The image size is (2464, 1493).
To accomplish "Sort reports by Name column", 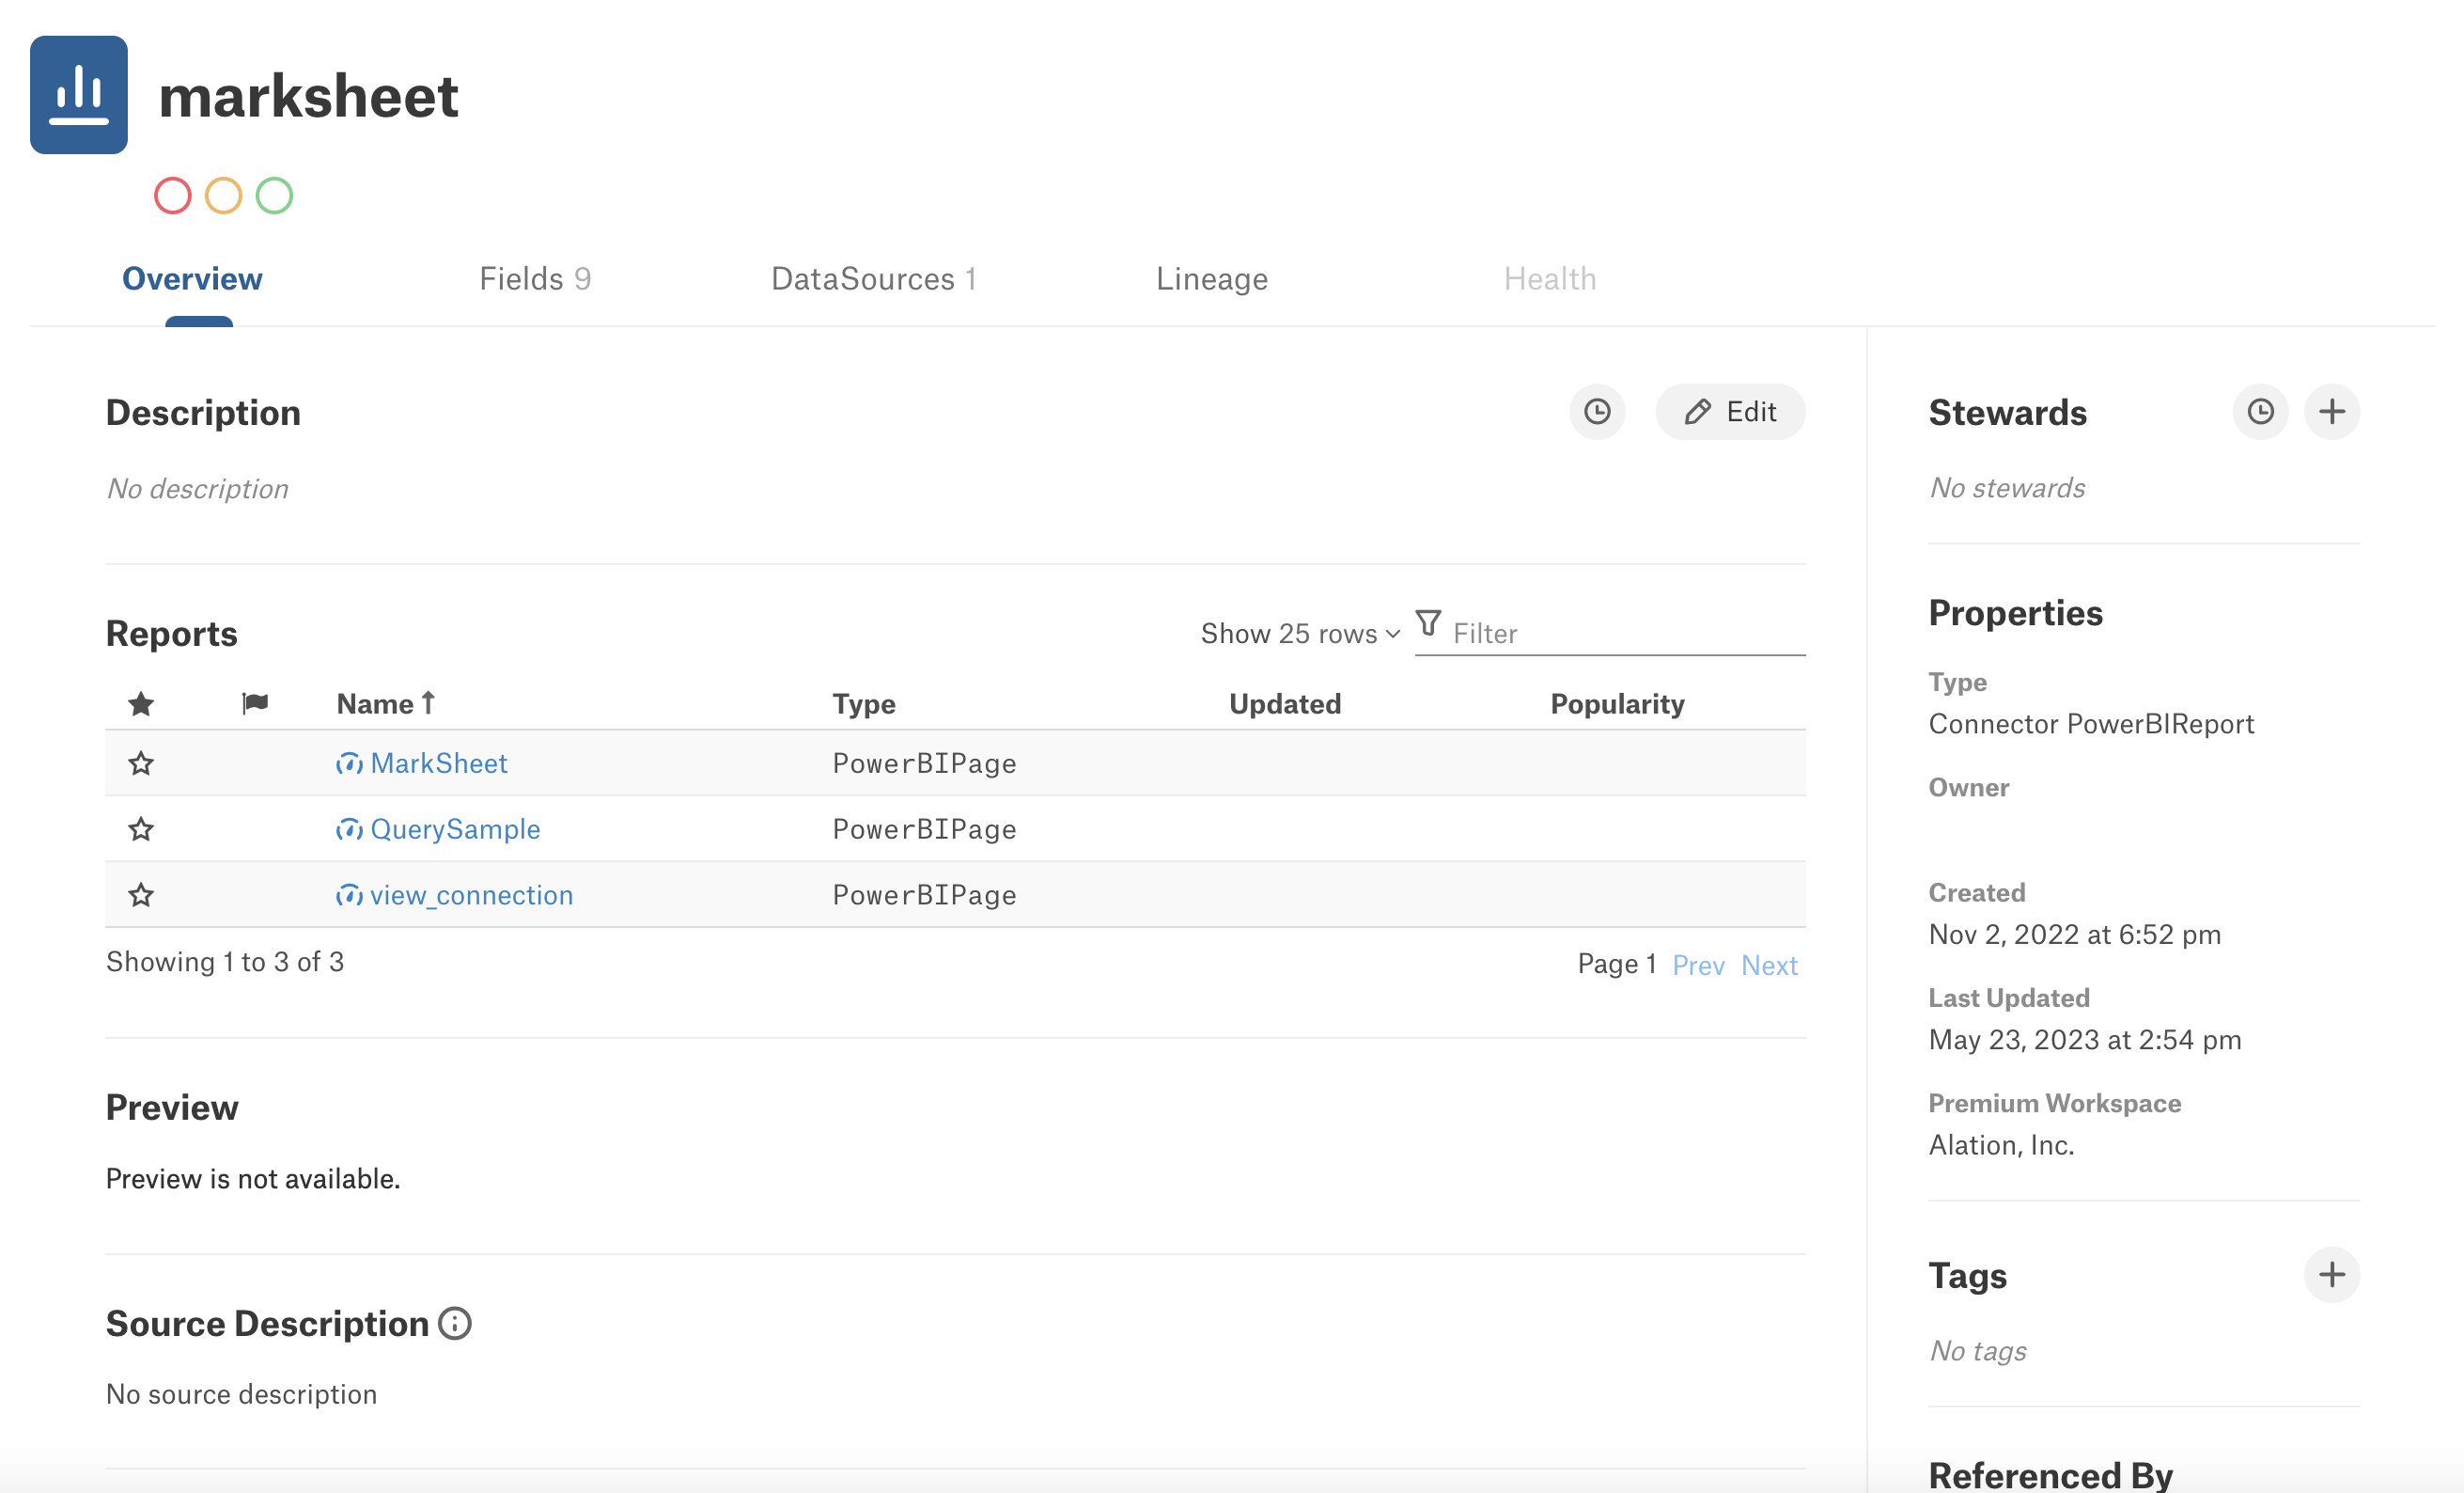I will (386, 703).
